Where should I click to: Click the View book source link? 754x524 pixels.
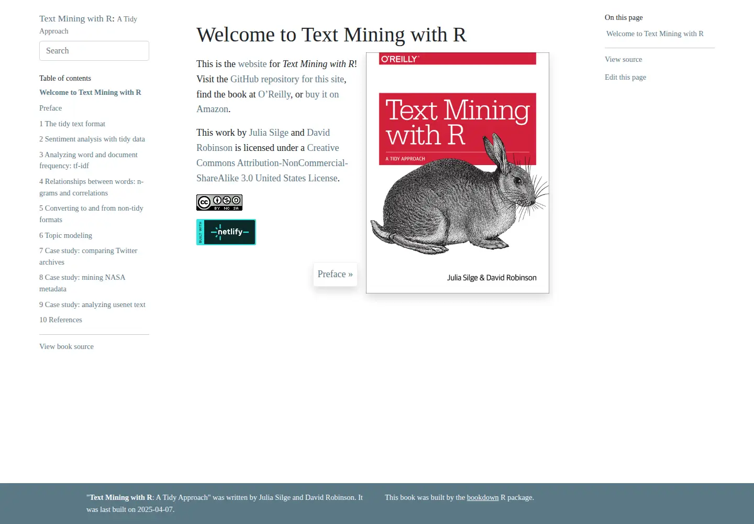(x=66, y=346)
